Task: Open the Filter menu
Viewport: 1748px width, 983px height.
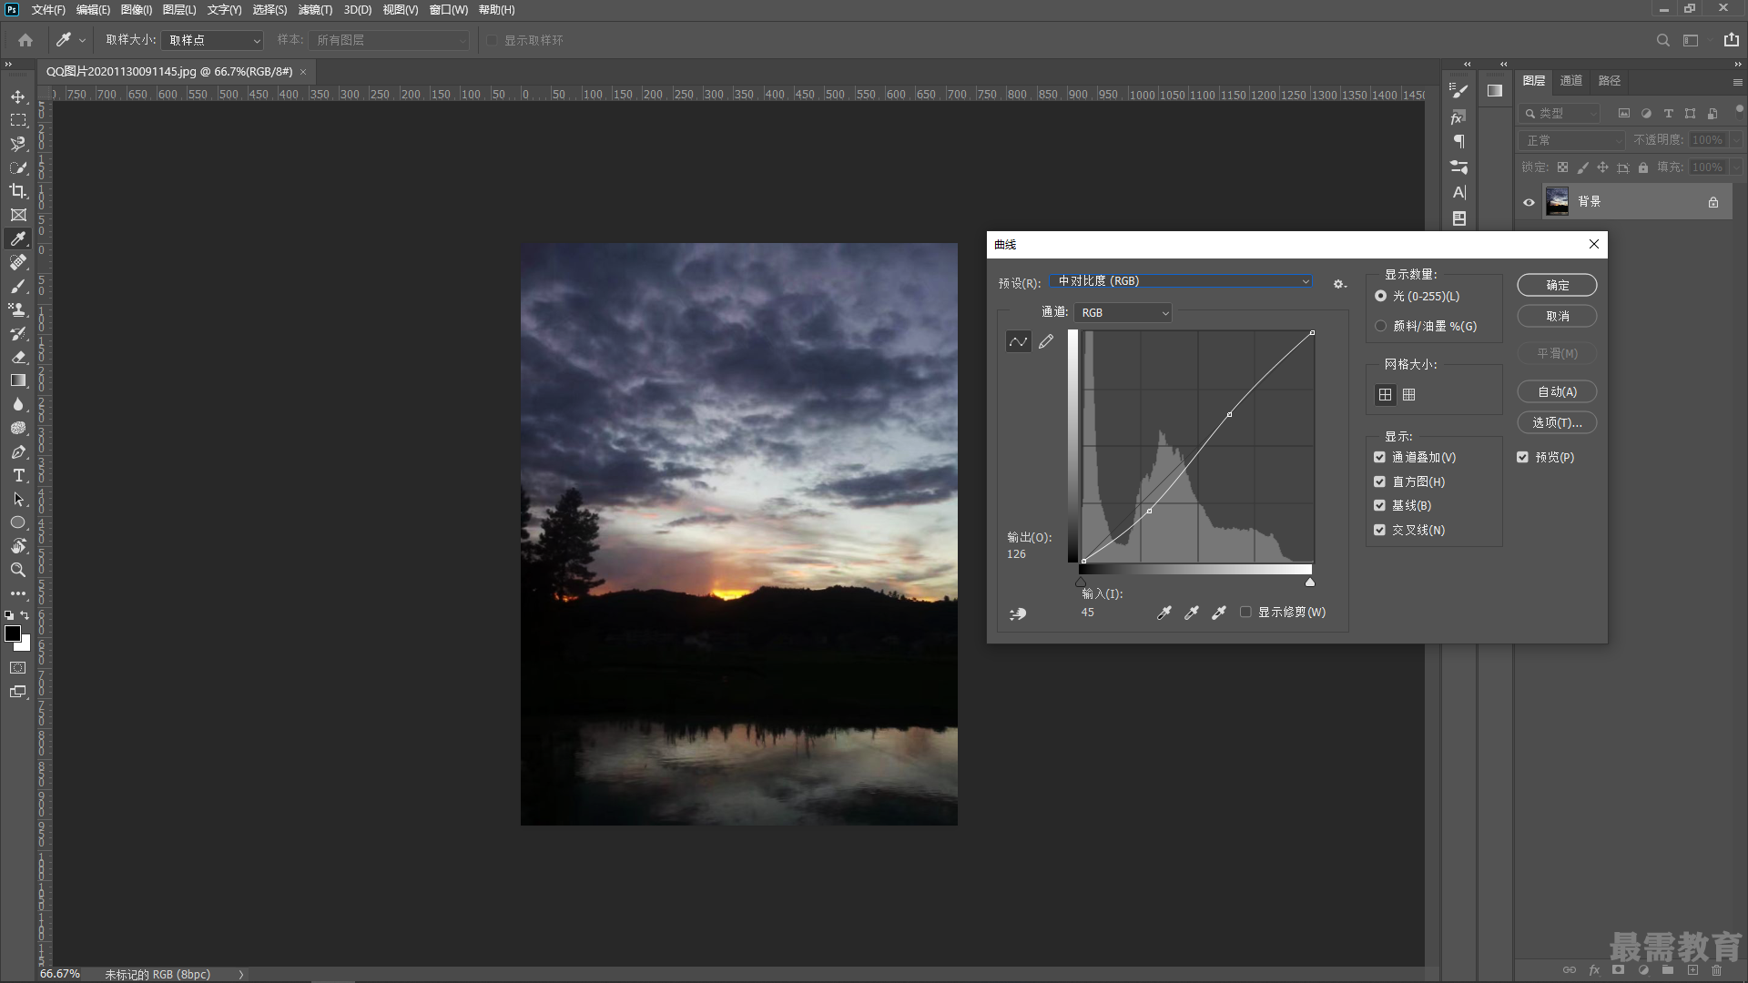Action: [315, 10]
